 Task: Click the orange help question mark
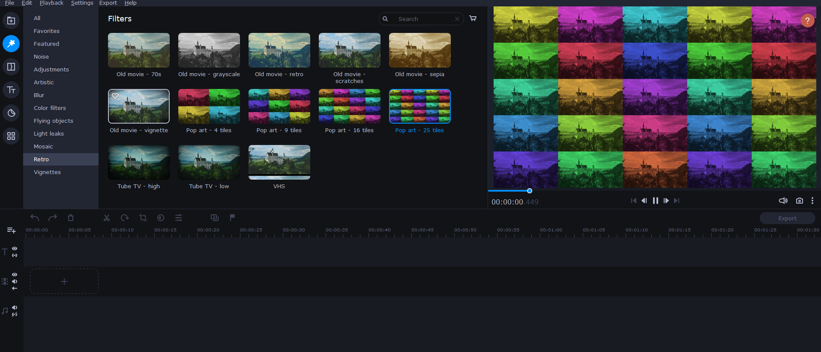(x=807, y=21)
